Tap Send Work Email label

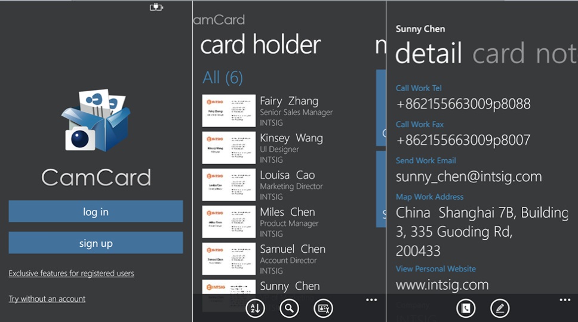[x=426, y=160]
